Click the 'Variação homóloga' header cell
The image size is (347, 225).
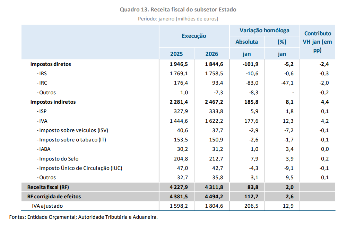coord(264,31)
